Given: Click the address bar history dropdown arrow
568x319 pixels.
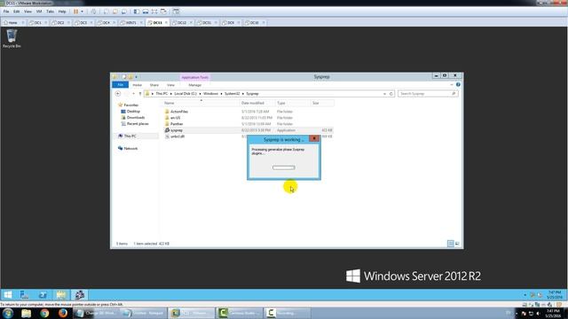Looking at the screenshot, I should (384, 94).
